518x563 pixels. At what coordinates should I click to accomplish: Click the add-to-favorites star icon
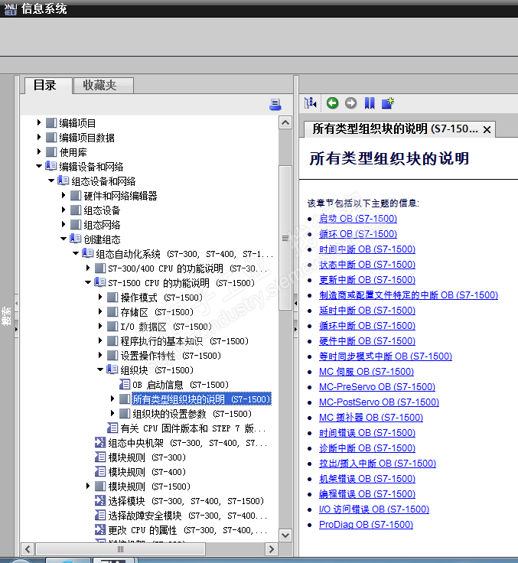388,103
